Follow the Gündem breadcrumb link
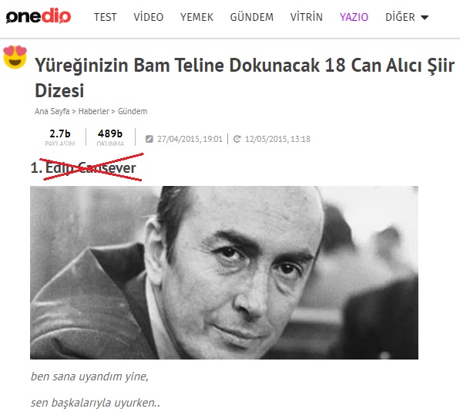 click(133, 111)
